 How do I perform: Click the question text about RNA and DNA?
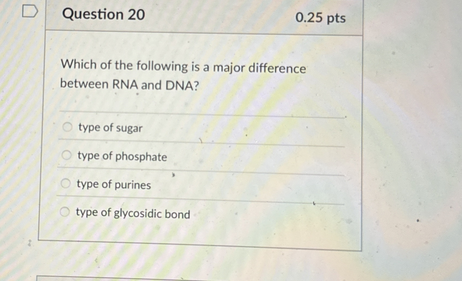click(x=182, y=76)
